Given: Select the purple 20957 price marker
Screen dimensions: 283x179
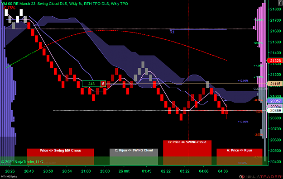Looking at the screenshot, I should click(275, 101).
